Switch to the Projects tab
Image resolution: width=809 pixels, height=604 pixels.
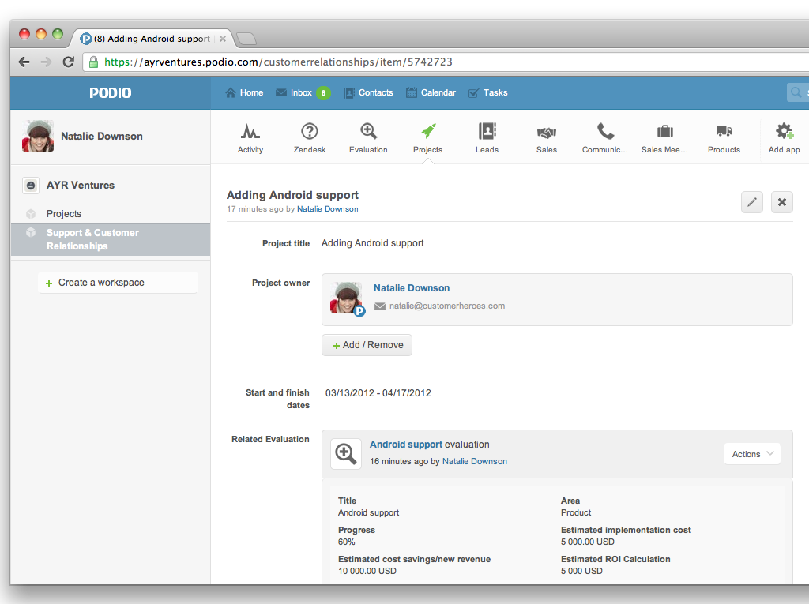tap(427, 136)
